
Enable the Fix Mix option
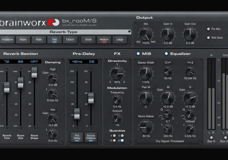click(208, 29)
